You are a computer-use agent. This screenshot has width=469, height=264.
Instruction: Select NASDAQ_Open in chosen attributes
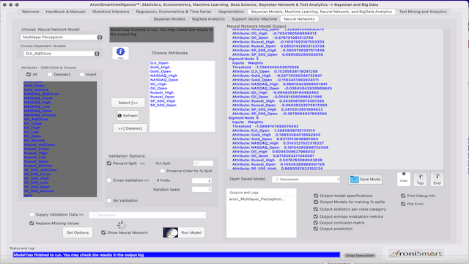click(164, 80)
